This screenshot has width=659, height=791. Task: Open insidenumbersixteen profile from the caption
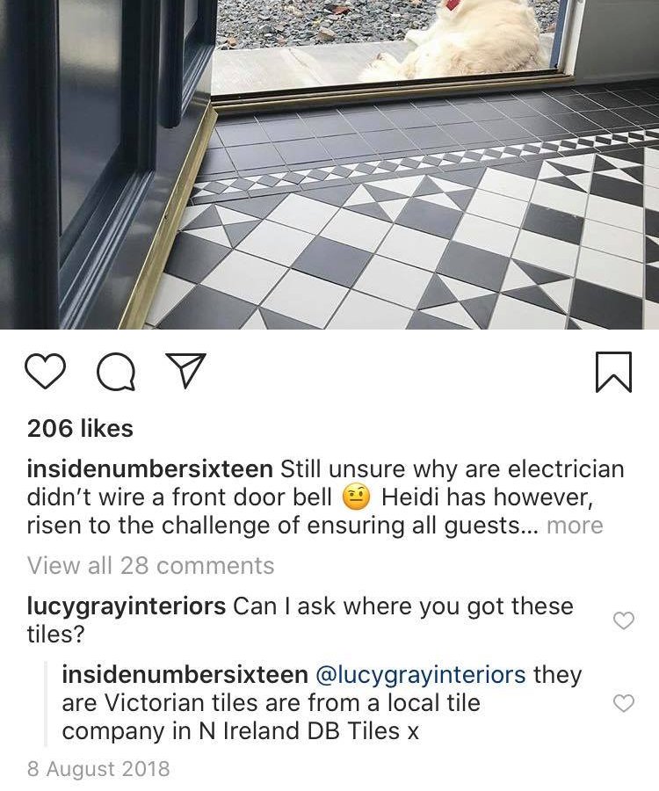[x=149, y=469]
